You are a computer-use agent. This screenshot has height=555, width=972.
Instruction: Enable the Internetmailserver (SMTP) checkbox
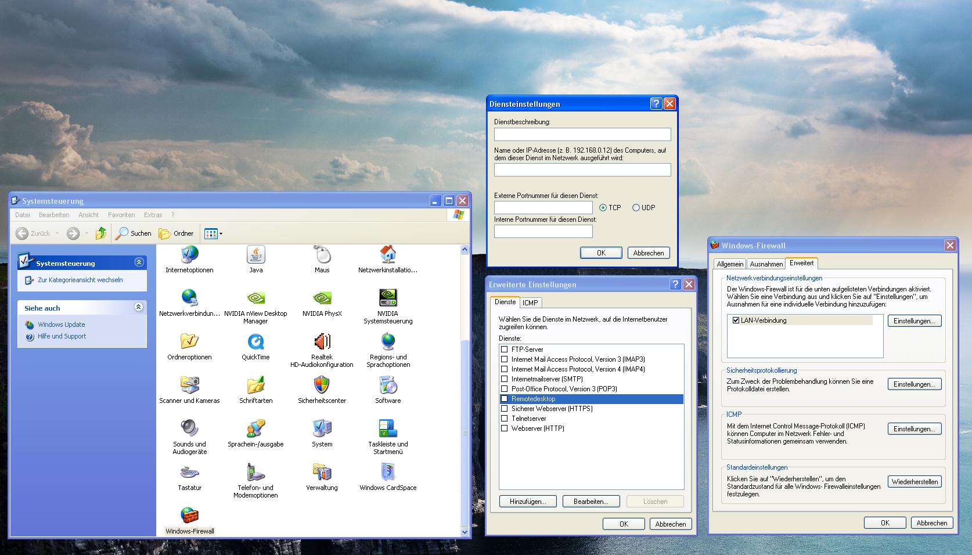click(x=505, y=379)
